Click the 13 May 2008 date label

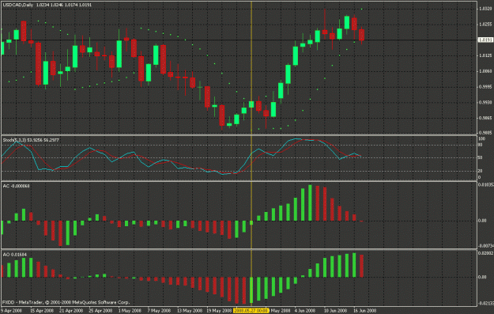(190, 311)
